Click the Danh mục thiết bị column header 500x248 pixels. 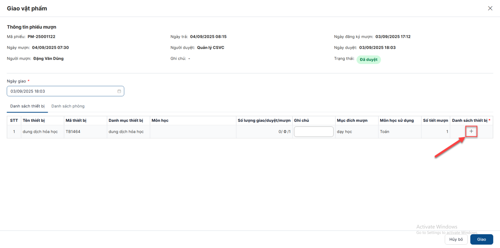[126, 121]
